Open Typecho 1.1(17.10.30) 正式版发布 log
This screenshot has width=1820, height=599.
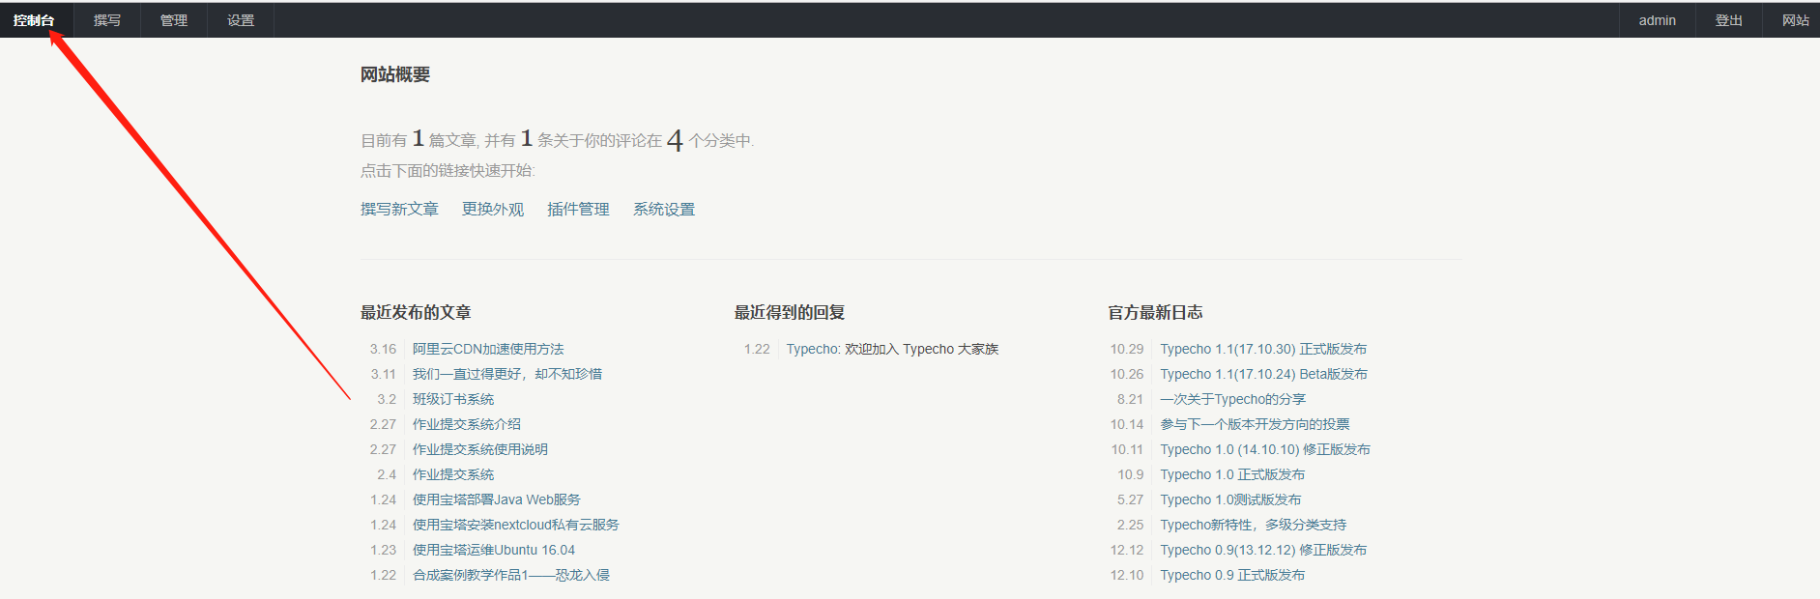pyautogui.click(x=1263, y=349)
